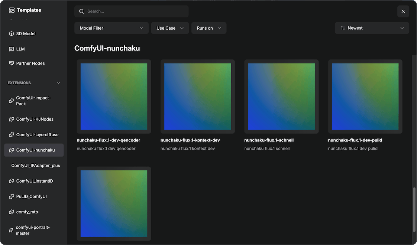This screenshot has width=417, height=245.
Task: Open the Model Filter dropdown
Action: point(111,28)
